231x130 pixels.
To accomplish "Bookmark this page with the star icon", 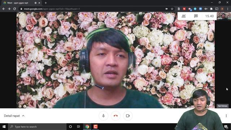I will [x=172, y=9].
